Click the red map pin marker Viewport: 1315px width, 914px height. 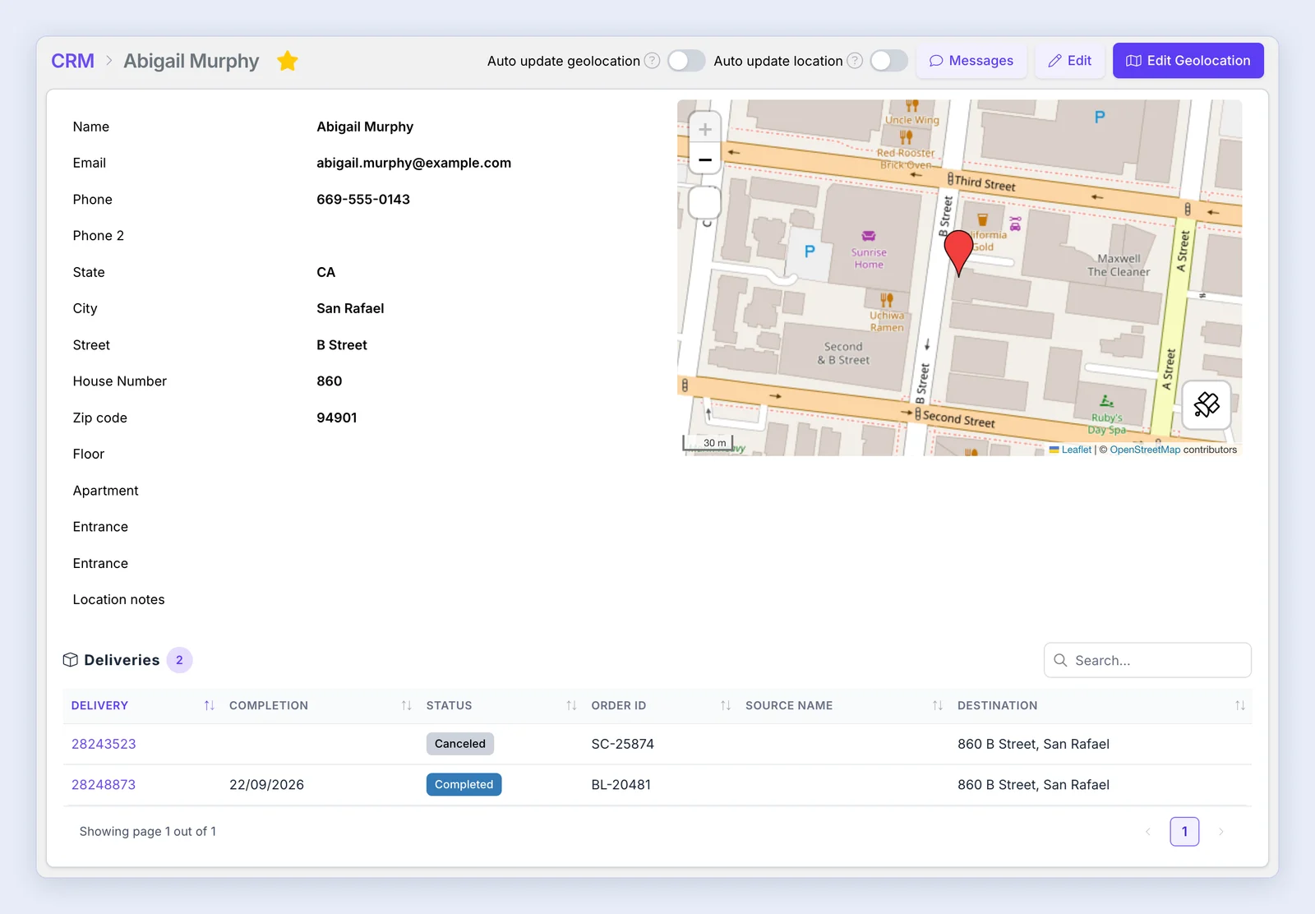point(958,252)
